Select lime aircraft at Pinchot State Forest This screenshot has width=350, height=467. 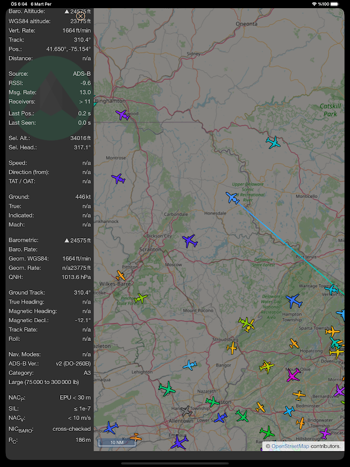coord(141,298)
